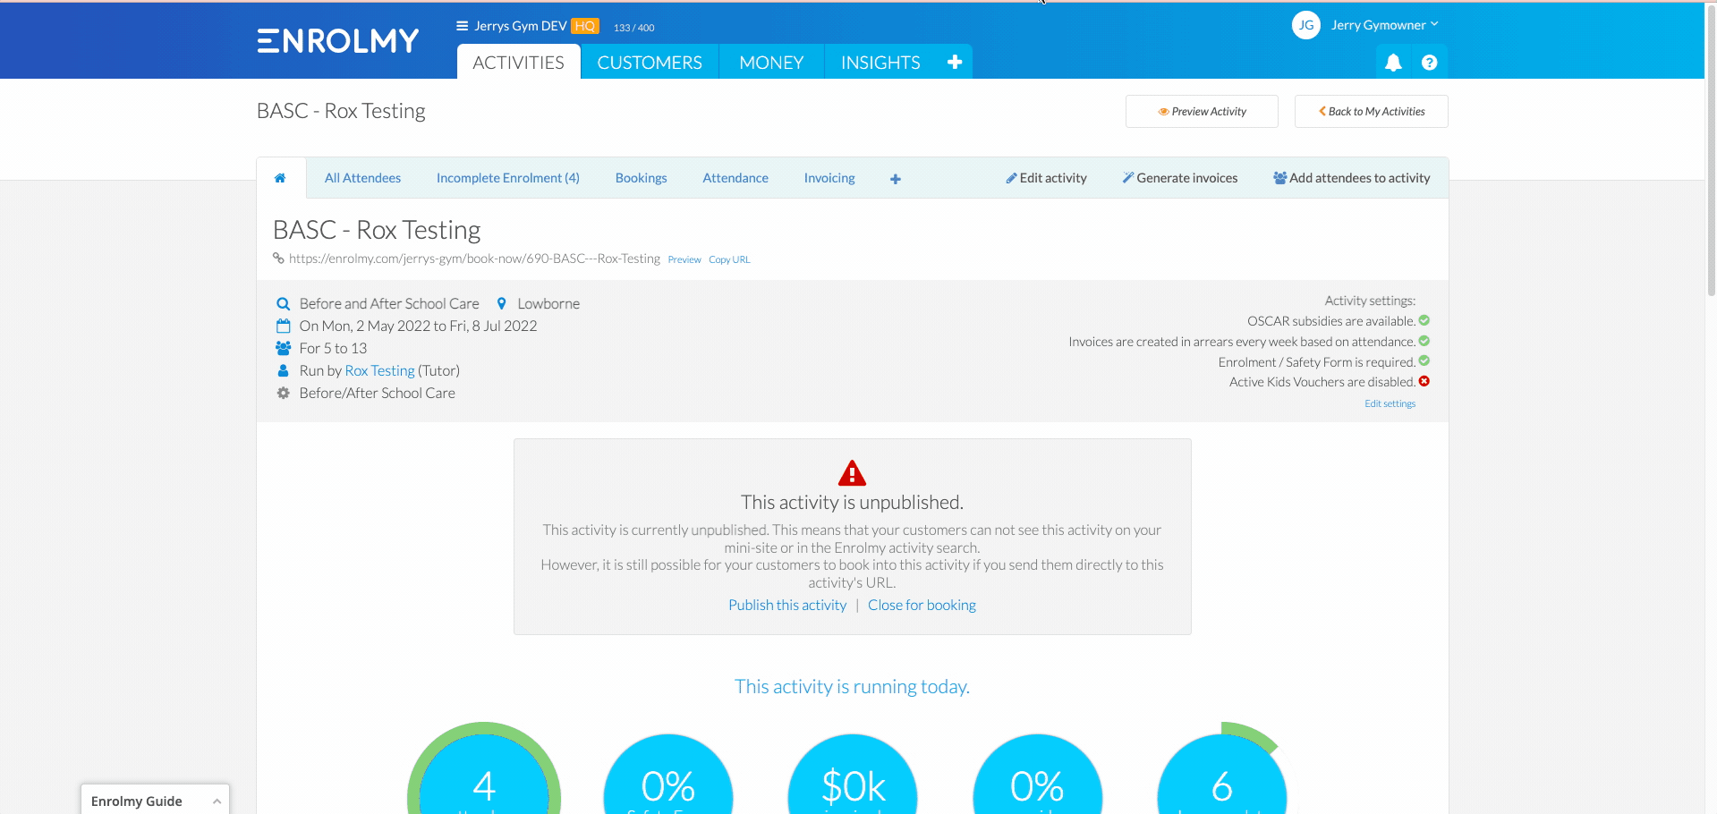
Task: Open the CUSTOMERS tab
Action: tap(650, 63)
